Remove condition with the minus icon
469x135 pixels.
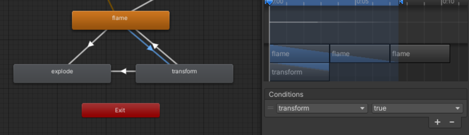click(452, 122)
